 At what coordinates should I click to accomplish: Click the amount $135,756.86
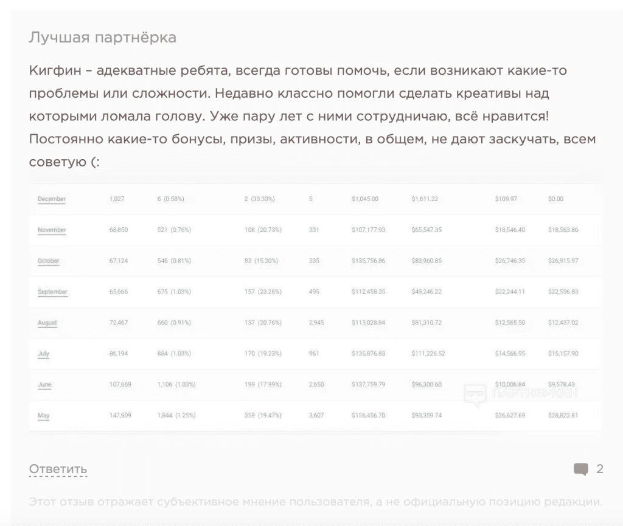click(368, 261)
